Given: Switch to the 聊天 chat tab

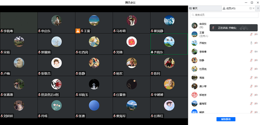Looking at the screenshot, I should (x=205, y=8).
